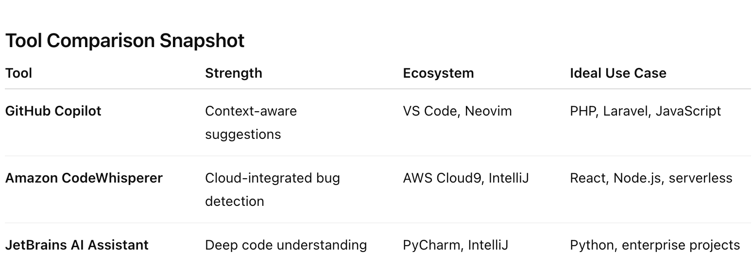
Task: Click the Tool Comparison Snapshot heading
Action: pos(125,41)
